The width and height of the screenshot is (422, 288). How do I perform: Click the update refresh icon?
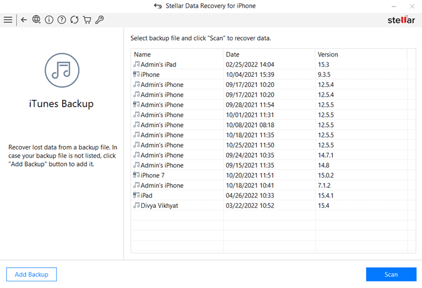coord(74,20)
